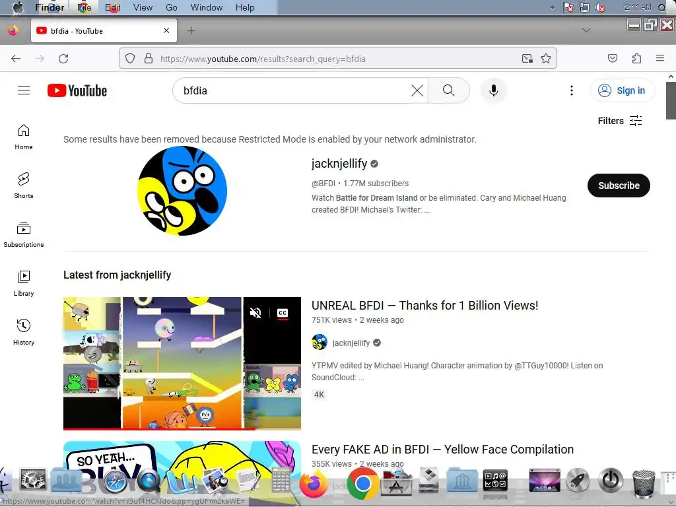Go to Home in the sidebar

tap(24, 137)
